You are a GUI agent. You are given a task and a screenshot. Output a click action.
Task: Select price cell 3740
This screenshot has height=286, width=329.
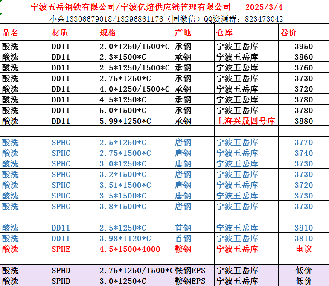(304, 153)
